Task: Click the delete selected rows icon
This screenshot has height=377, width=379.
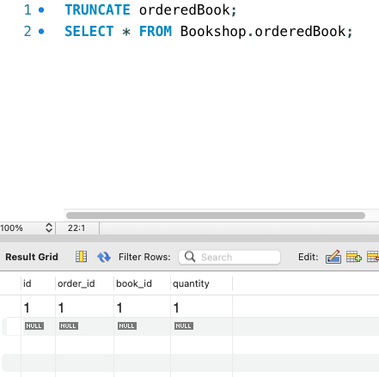Action: tap(373, 257)
